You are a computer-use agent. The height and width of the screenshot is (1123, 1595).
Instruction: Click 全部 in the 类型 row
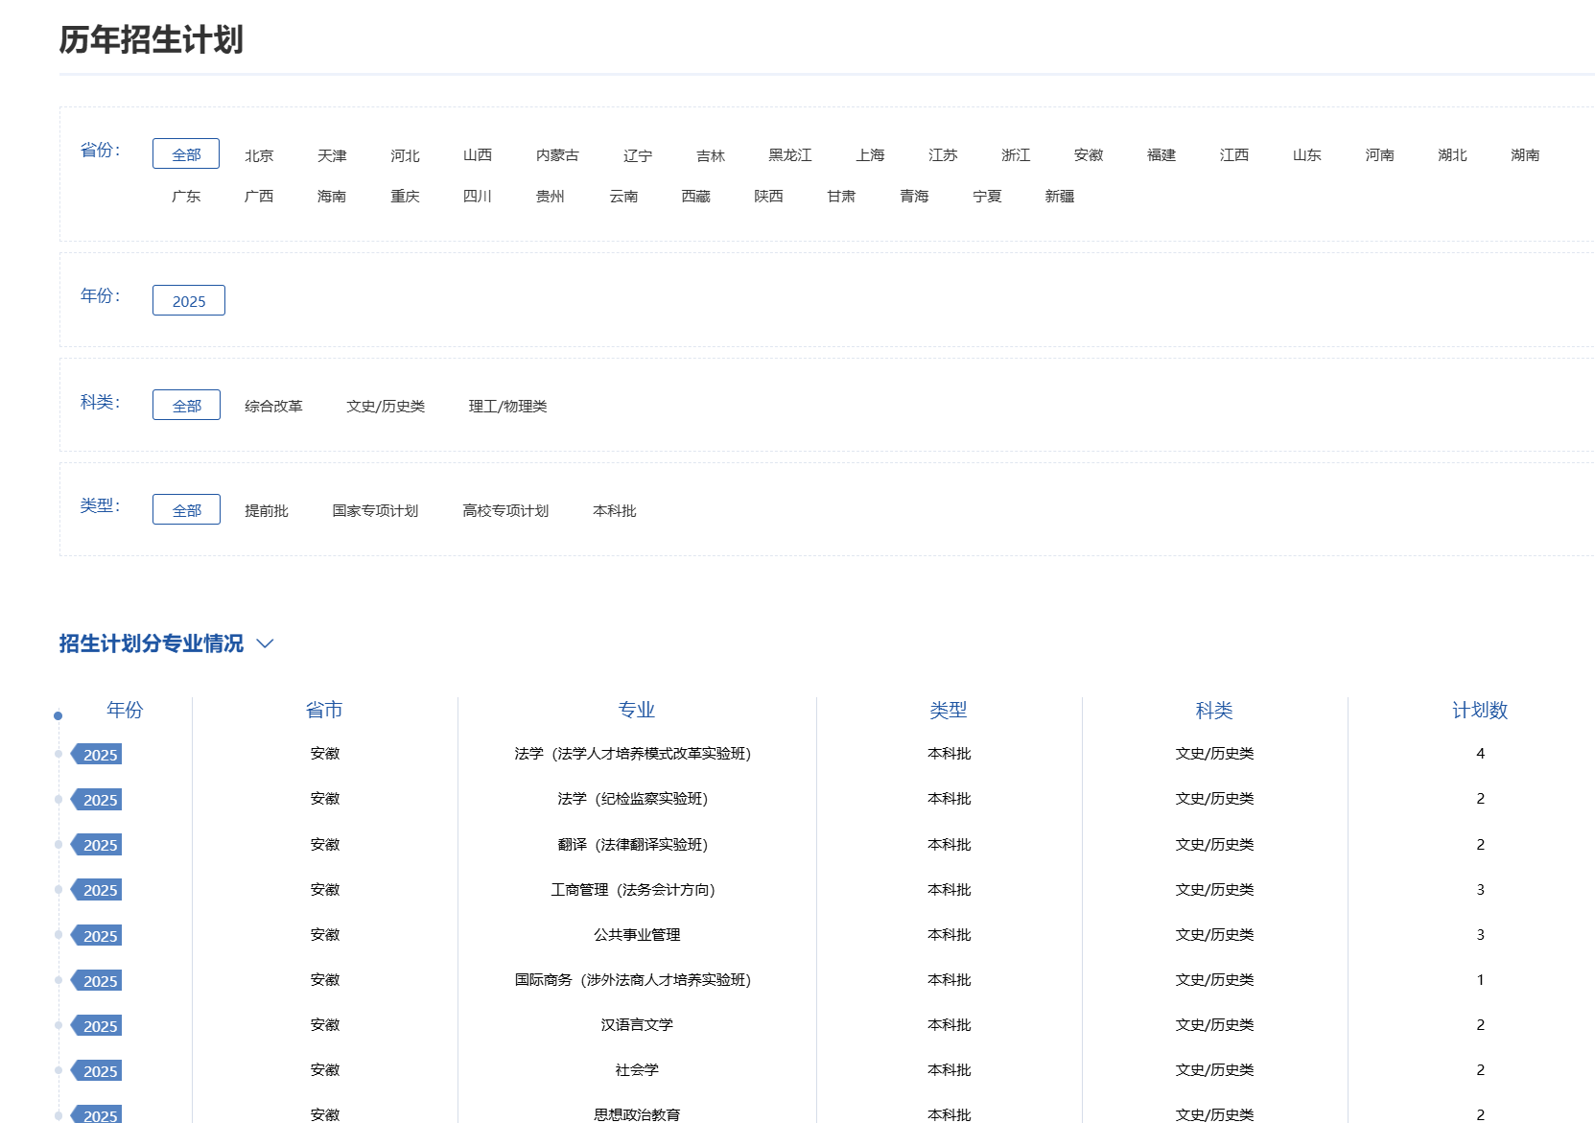click(x=186, y=510)
